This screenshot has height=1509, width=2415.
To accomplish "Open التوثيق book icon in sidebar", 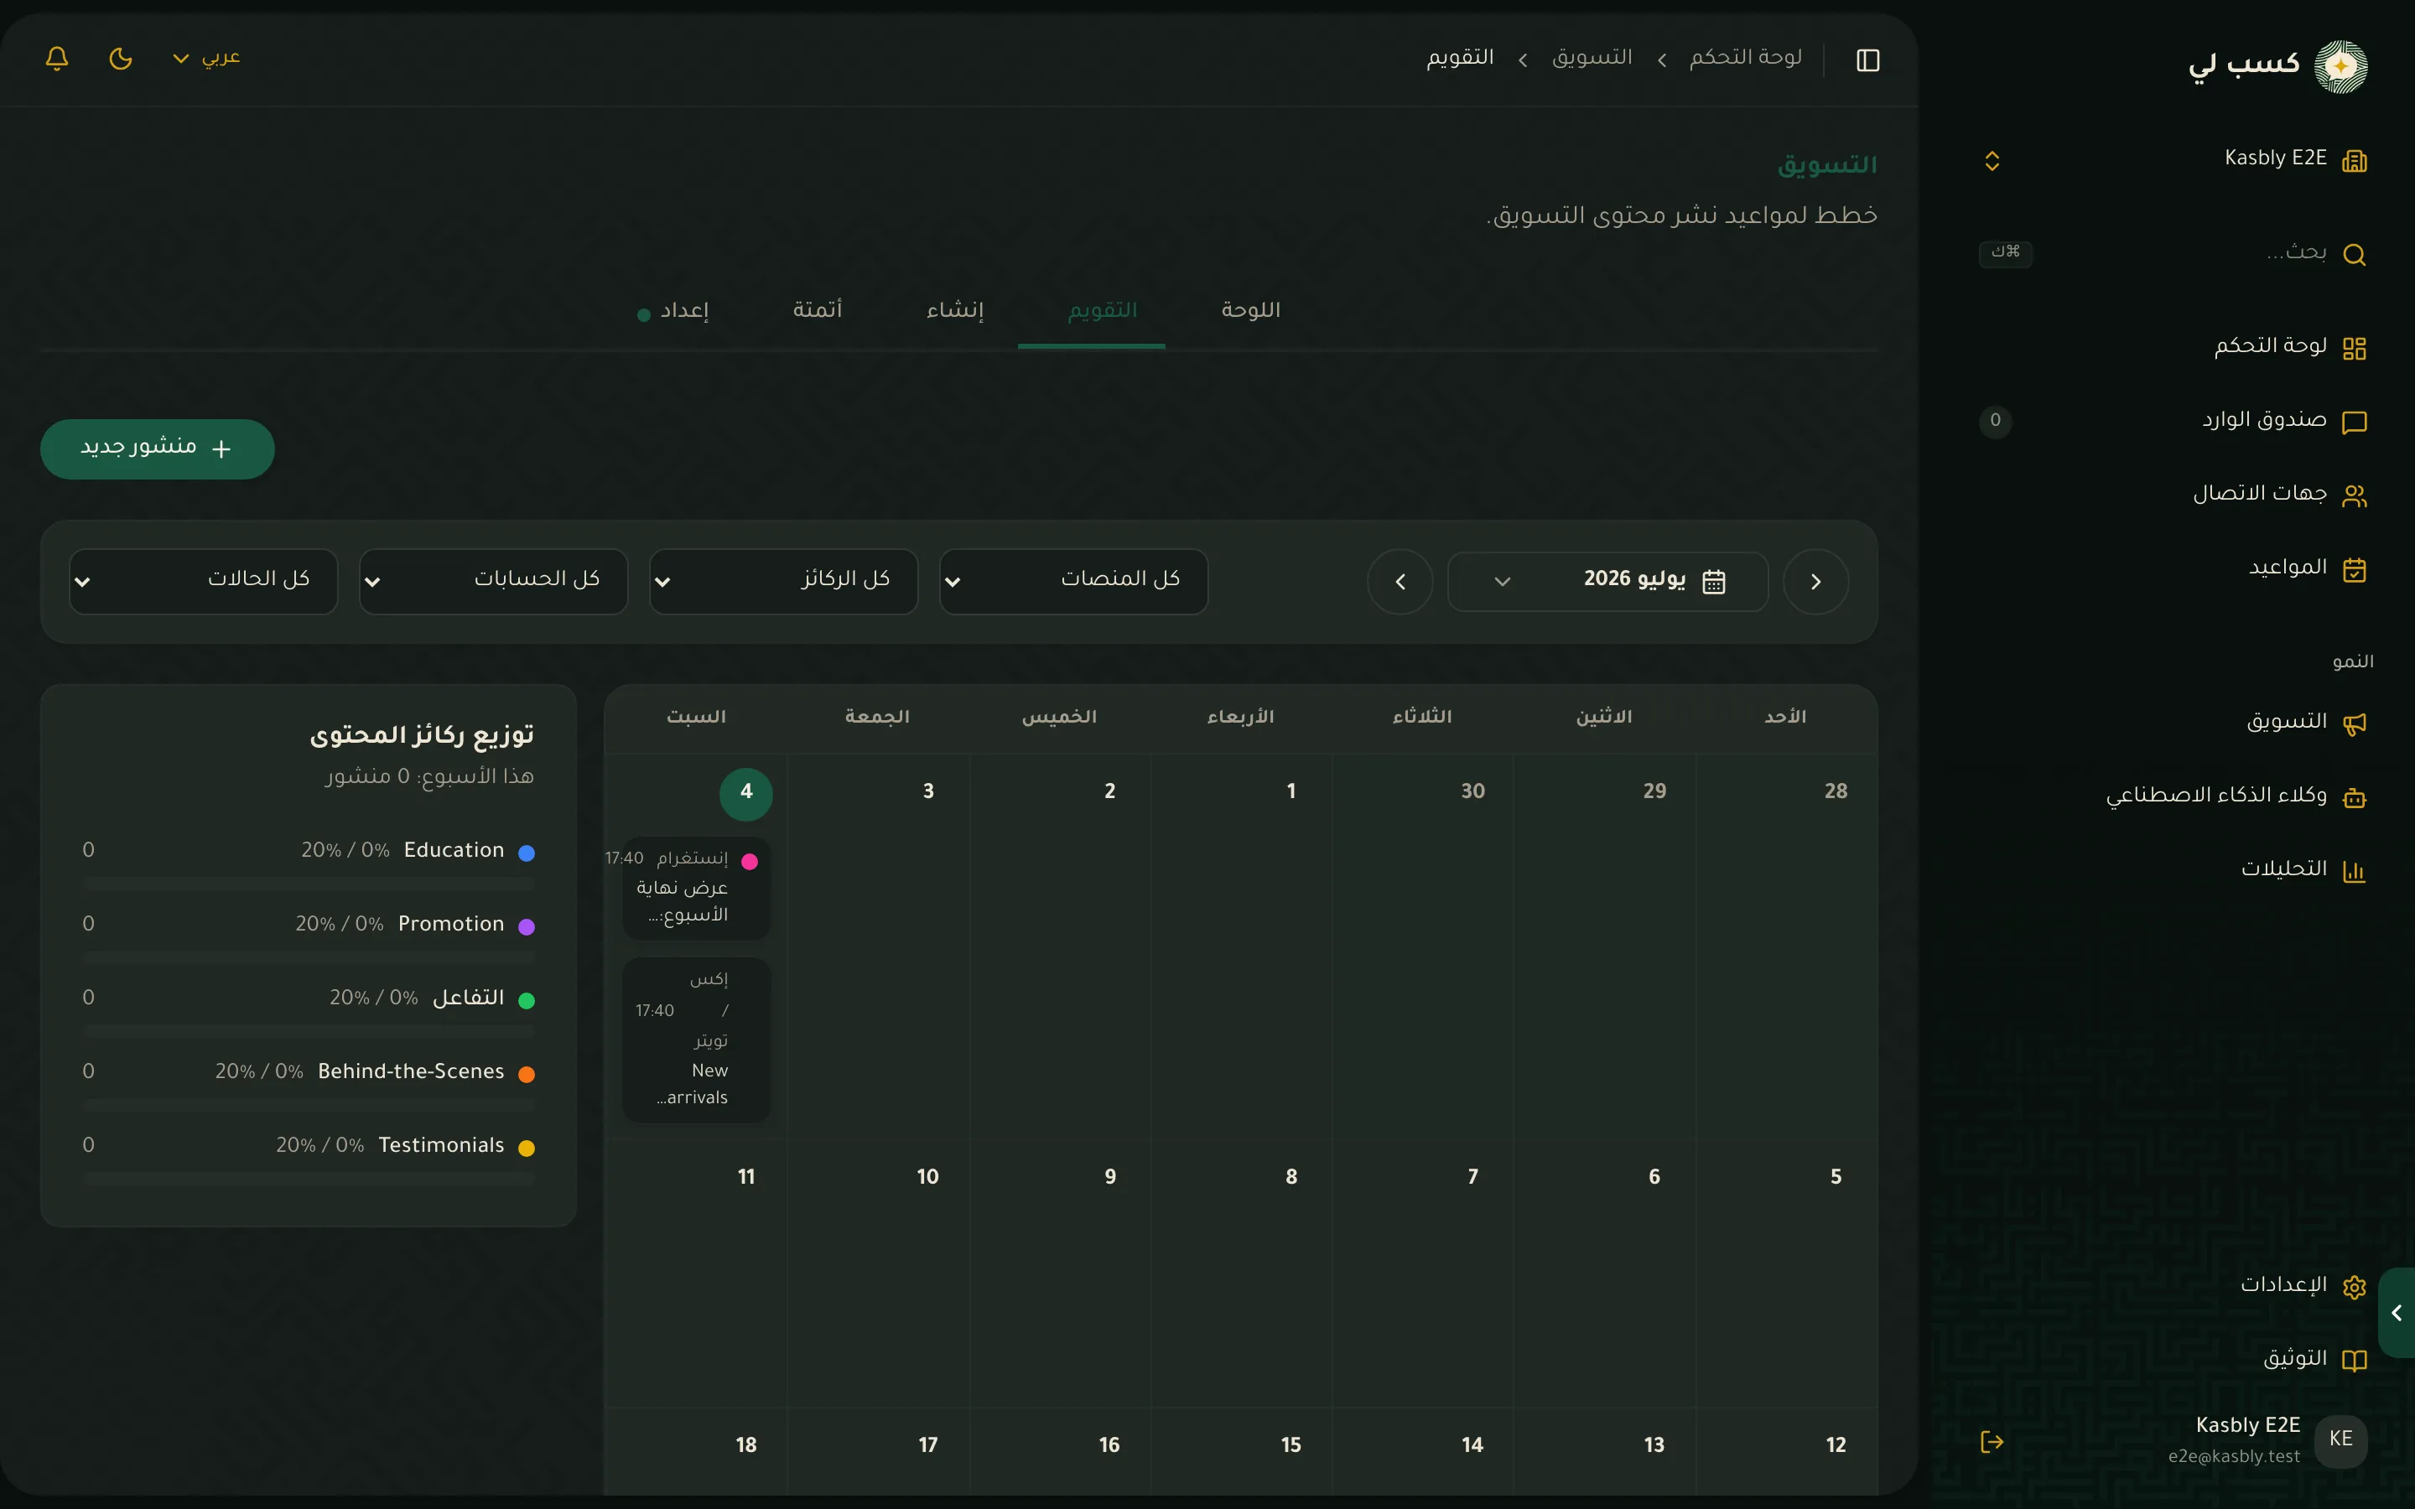I will tap(2354, 1361).
